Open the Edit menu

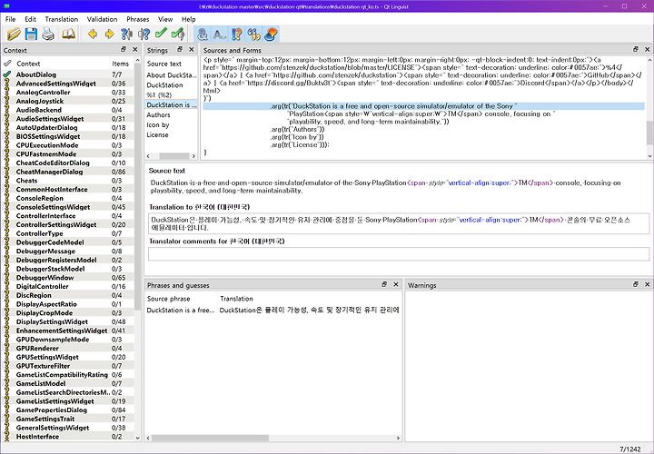coord(31,19)
